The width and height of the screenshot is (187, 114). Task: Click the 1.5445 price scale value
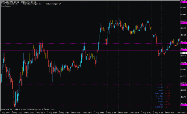pos(184,7)
